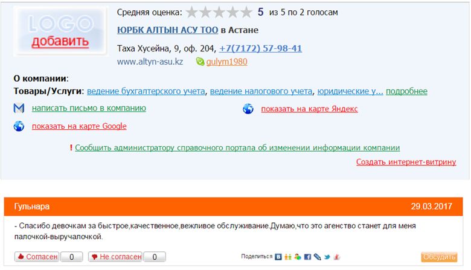
Task: Click the third rating star
Action: 219,12
